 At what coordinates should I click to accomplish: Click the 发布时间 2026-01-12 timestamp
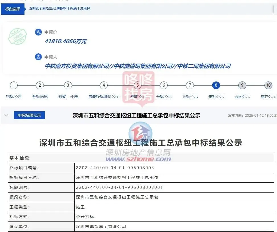tap(252, 116)
